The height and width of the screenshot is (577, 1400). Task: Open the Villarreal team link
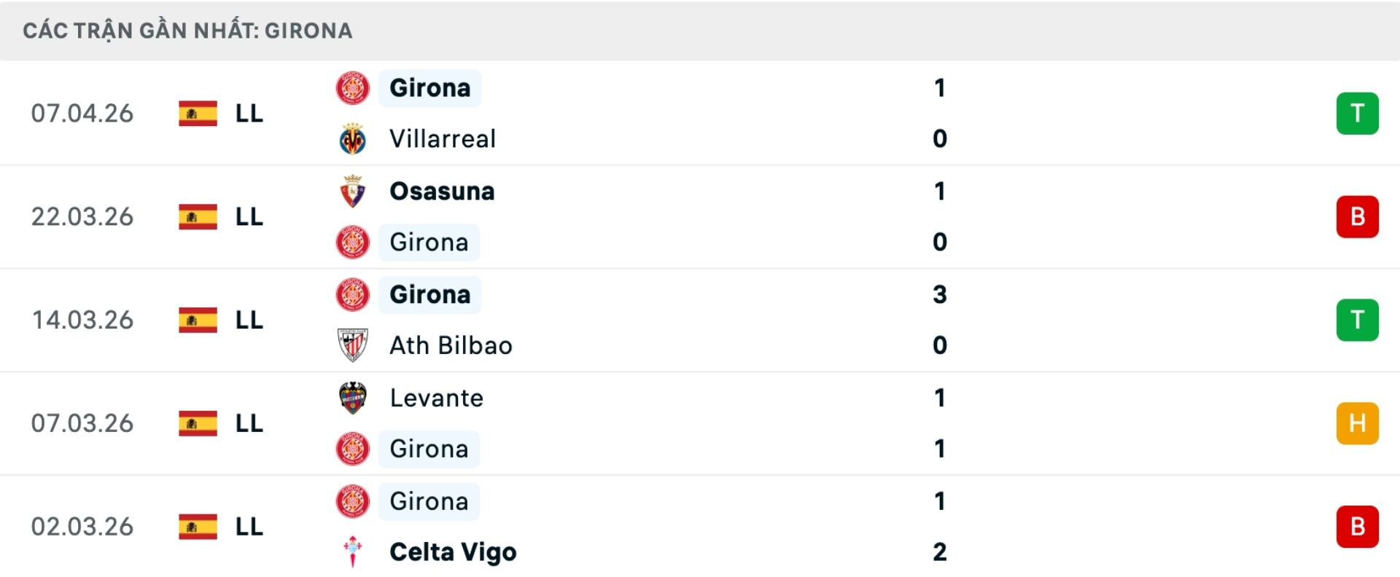click(443, 139)
